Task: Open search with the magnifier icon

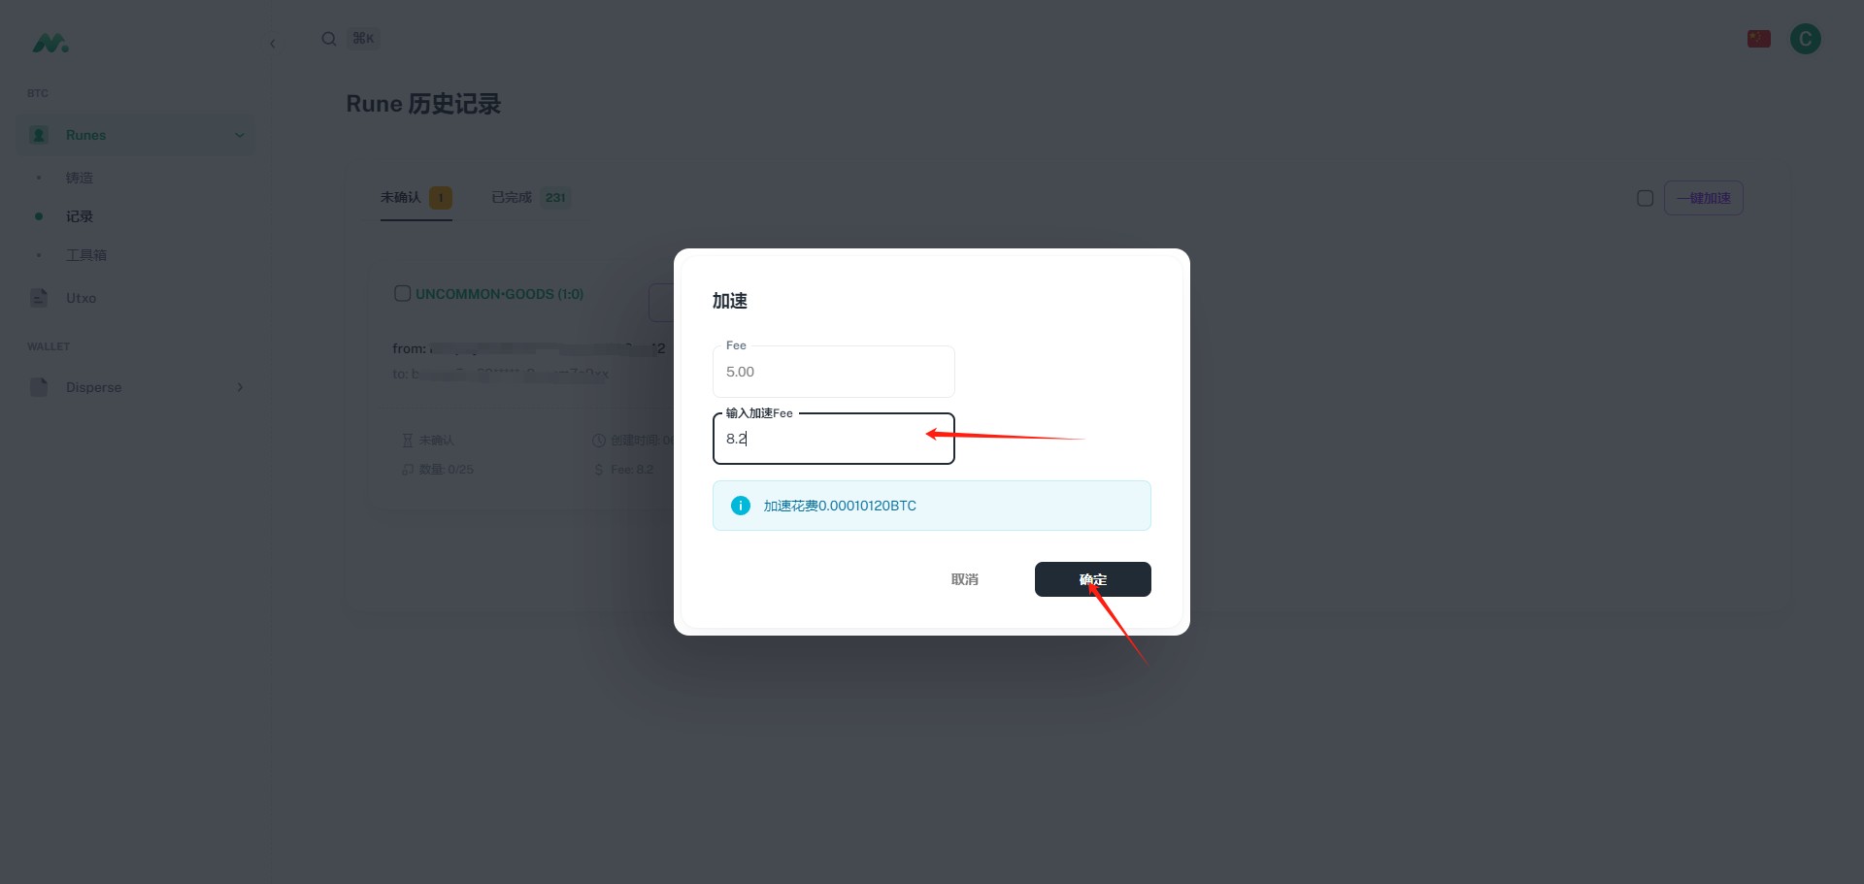Action: [x=329, y=39]
